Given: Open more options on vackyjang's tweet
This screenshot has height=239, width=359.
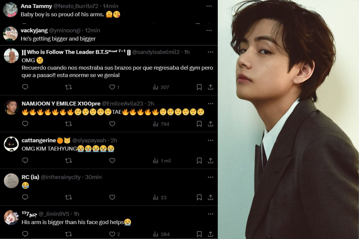Looking at the screenshot, I should pyautogui.click(x=209, y=30).
